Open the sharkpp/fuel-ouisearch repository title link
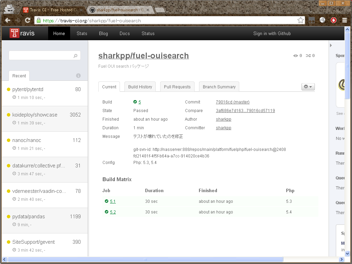This screenshot has width=352, height=264. point(144,56)
